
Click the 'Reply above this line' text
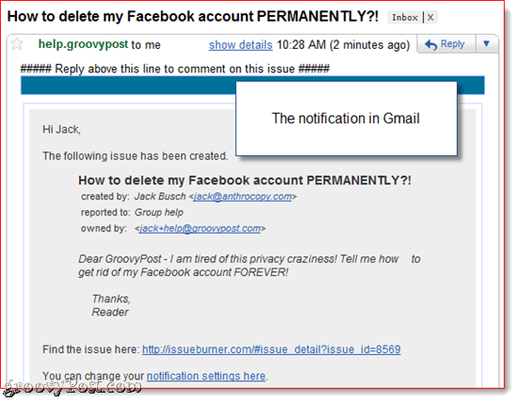click(175, 69)
